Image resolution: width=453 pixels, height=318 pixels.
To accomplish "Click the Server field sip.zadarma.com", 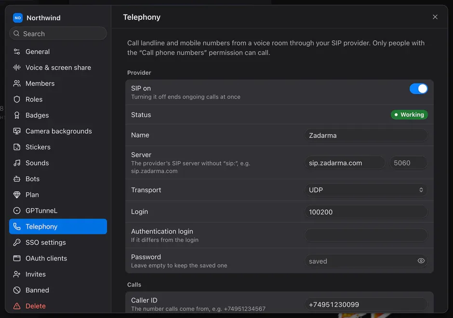I will (x=345, y=162).
